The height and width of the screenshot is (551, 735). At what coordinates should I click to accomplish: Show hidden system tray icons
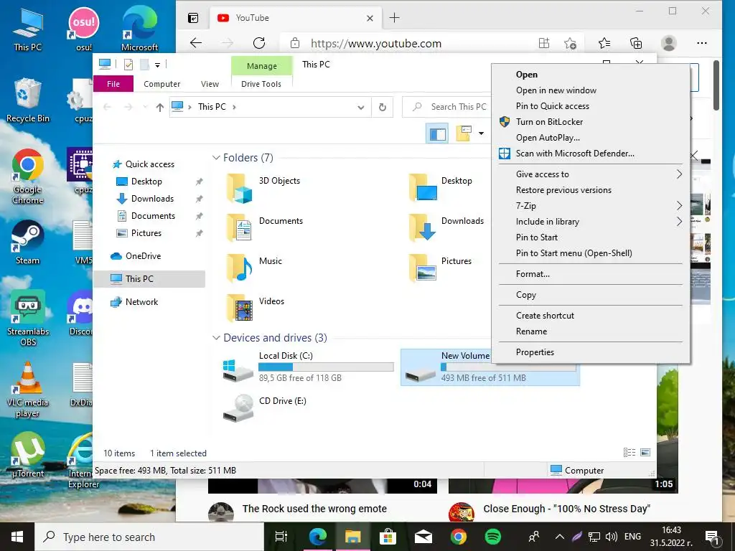pos(560,537)
